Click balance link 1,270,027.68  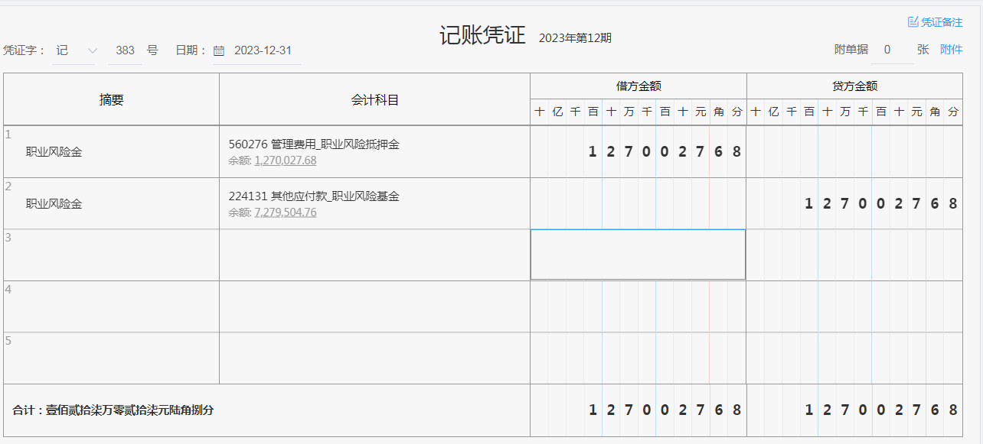(285, 160)
